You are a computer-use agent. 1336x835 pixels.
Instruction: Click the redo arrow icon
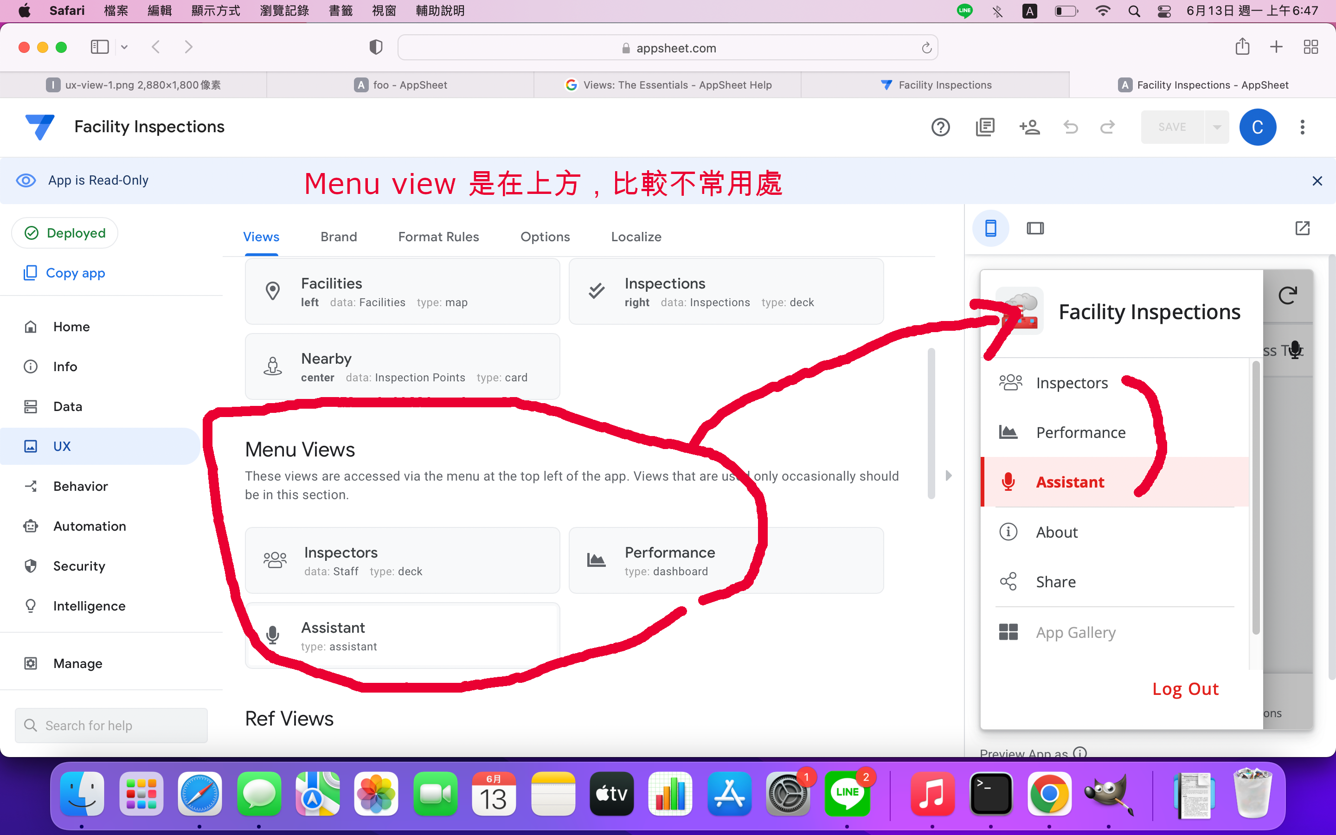click(1107, 128)
